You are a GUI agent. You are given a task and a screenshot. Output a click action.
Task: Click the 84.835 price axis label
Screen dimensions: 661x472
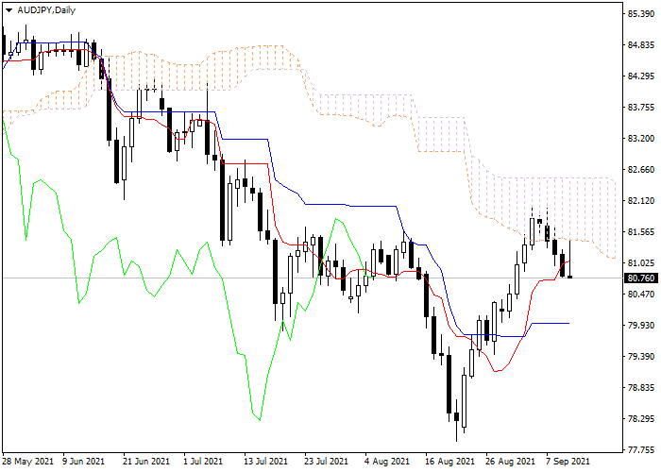(x=641, y=45)
